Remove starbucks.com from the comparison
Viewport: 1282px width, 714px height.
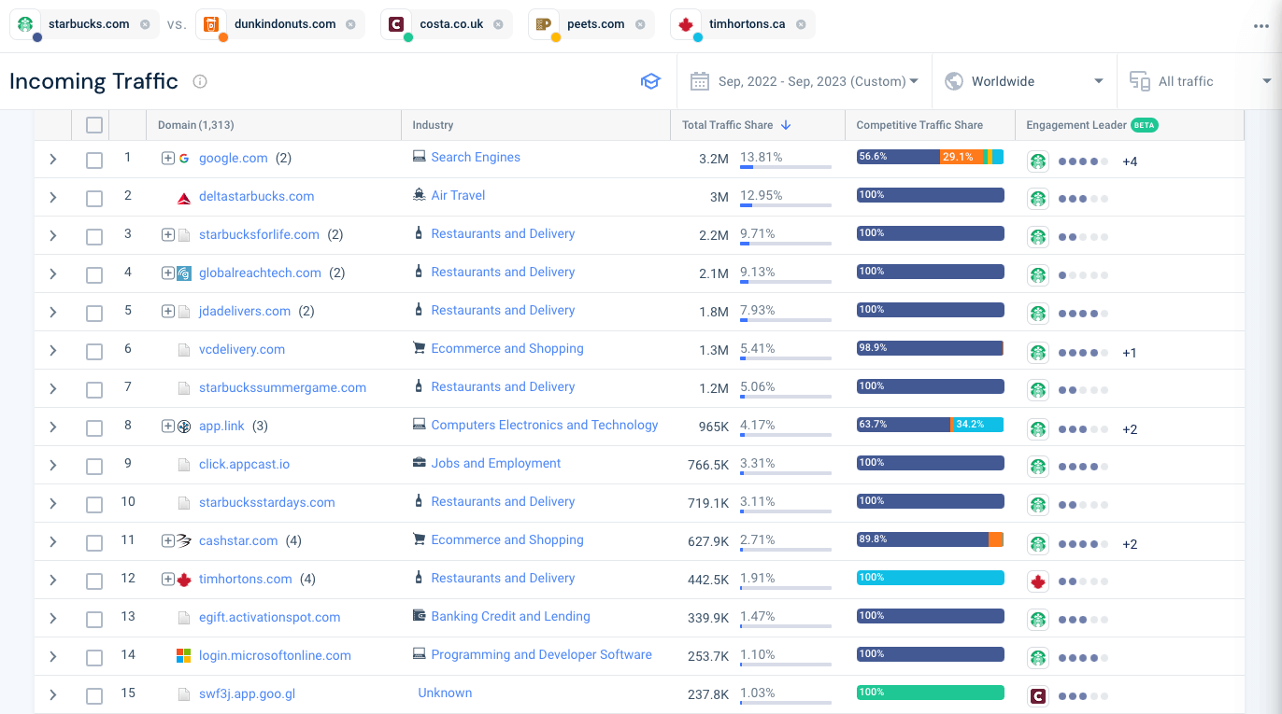[145, 24]
